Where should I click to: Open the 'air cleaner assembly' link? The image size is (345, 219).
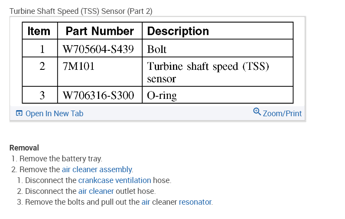tap(97, 170)
